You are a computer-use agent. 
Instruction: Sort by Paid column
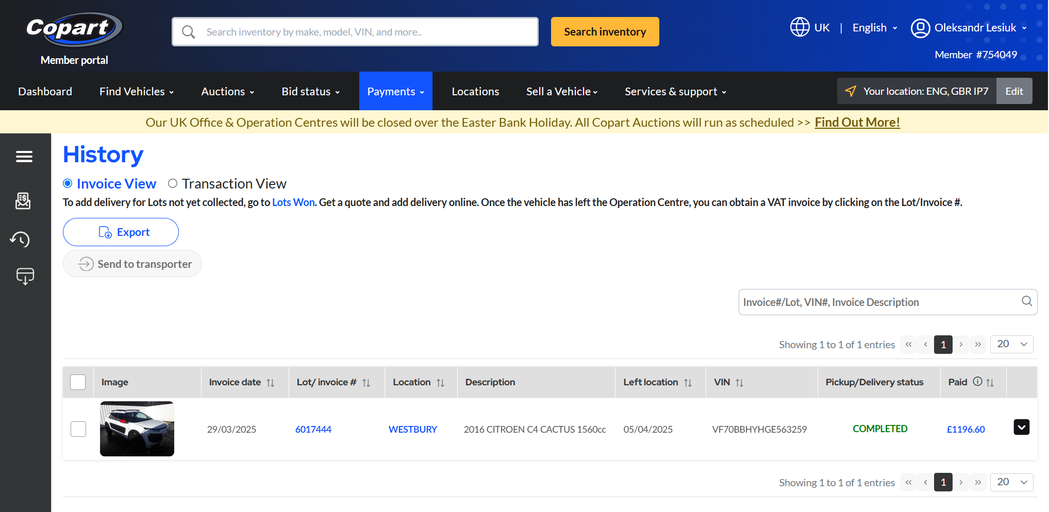pyautogui.click(x=990, y=383)
